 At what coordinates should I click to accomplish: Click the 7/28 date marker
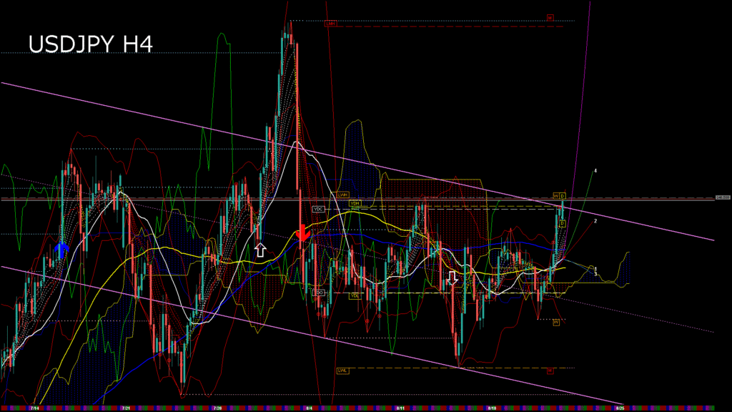click(x=217, y=408)
